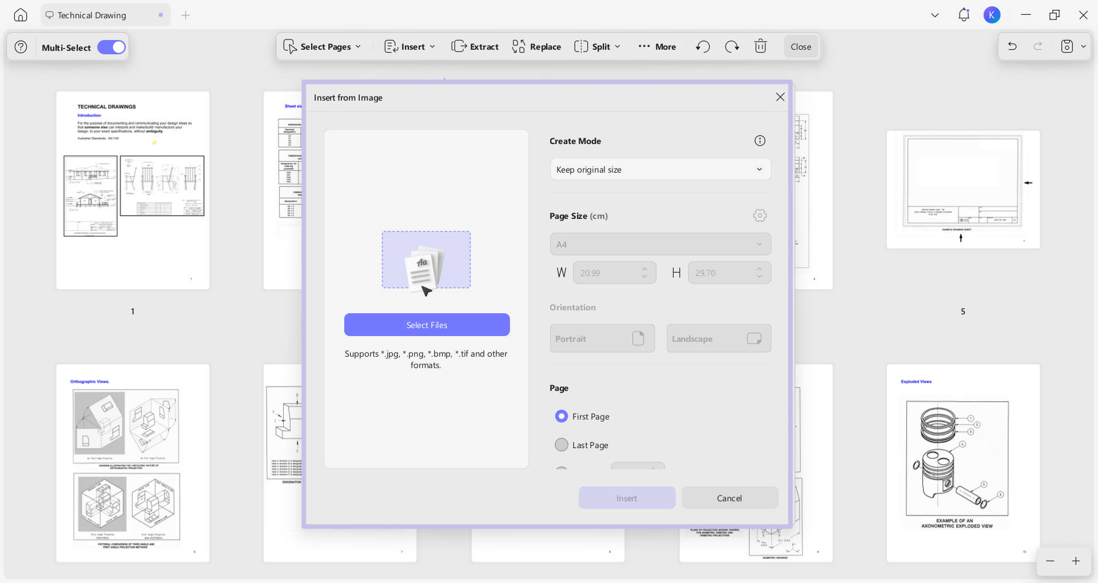This screenshot has width=1098, height=583.
Task: Click the height H input field
Action: point(729,273)
